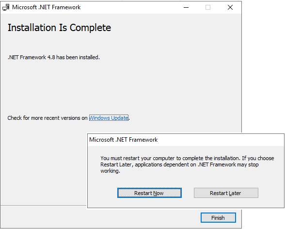Click the restart dialog's title bar caption

pyautogui.click(x=124, y=140)
